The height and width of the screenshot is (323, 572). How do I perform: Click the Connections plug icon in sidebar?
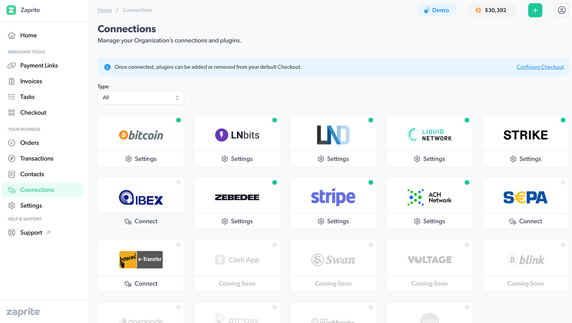point(12,190)
